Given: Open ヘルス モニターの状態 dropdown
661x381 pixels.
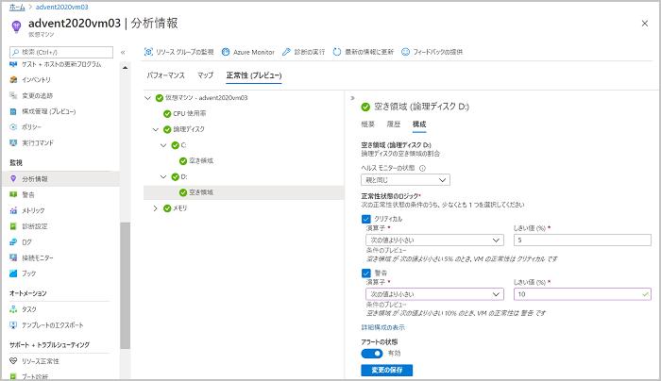Looking at the screenshot, I should (x=405, y=180).
